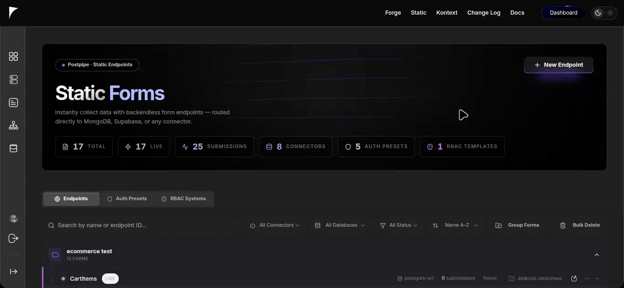Viewport: 624px width, 288px height.
Task: Open Forge in the top navigation
Action: coord(393,13)
